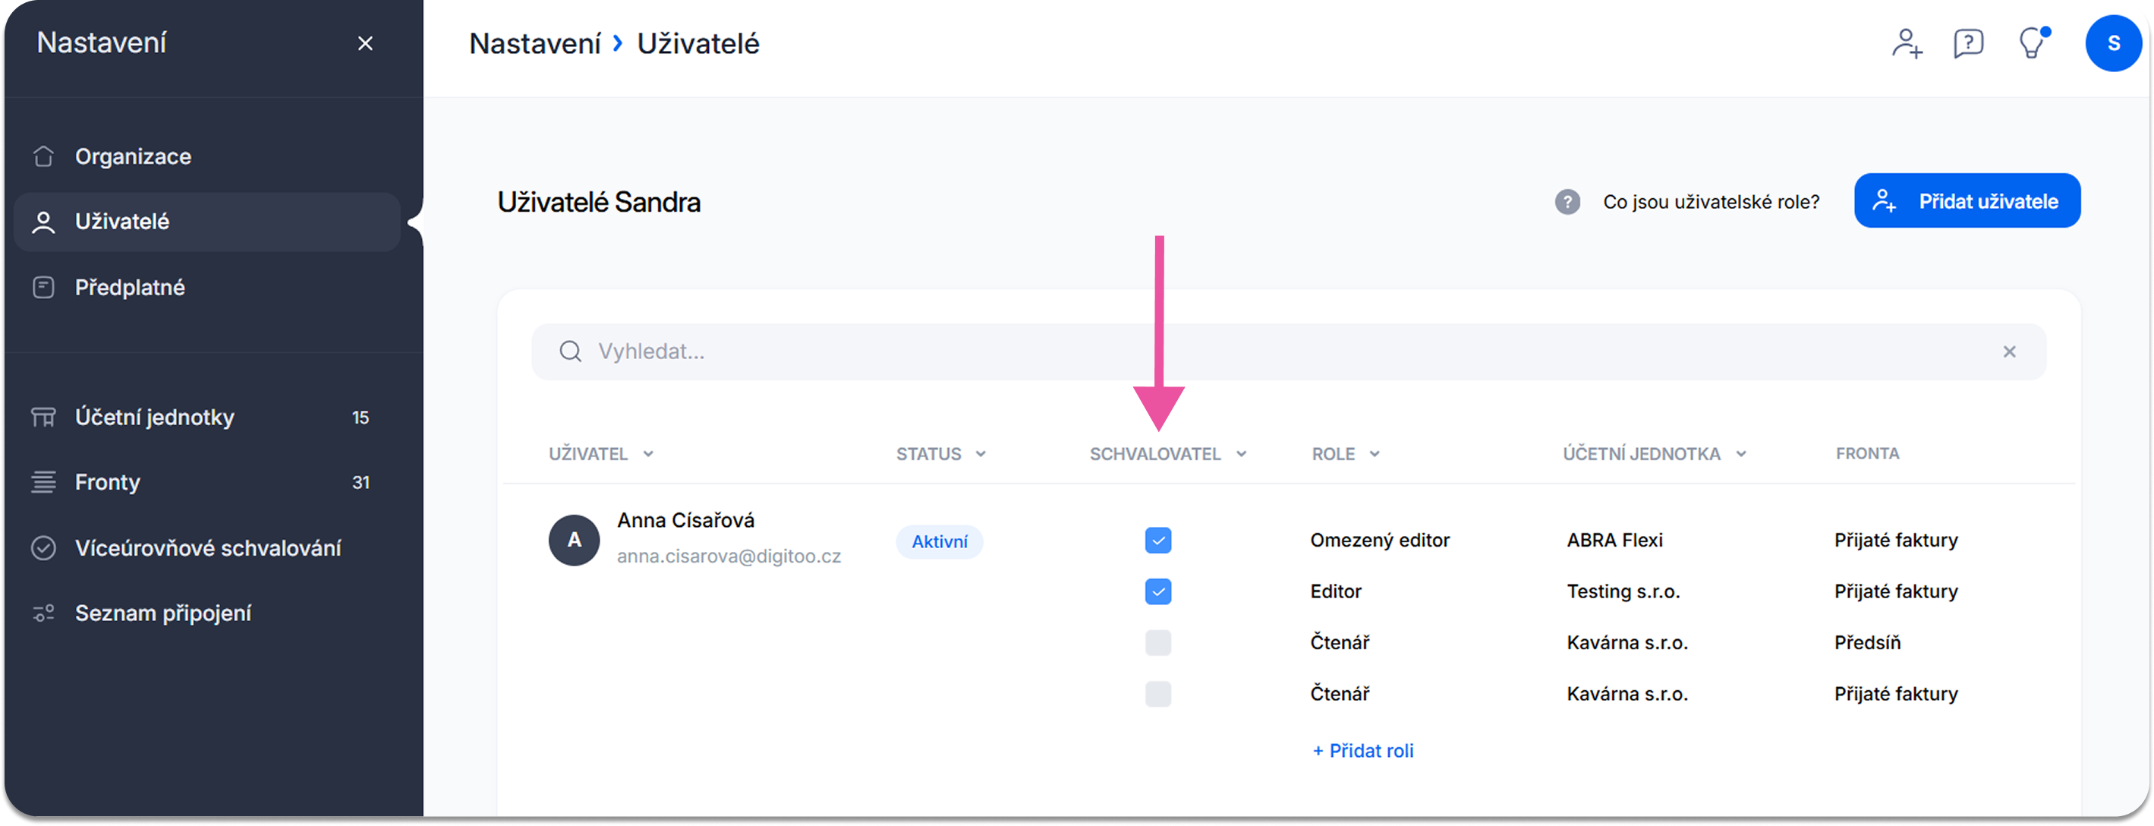The height and width of the screenshot is (826, 2154).
Task: Click the question mark beside user roles
Action: [x=1567, y=201]
